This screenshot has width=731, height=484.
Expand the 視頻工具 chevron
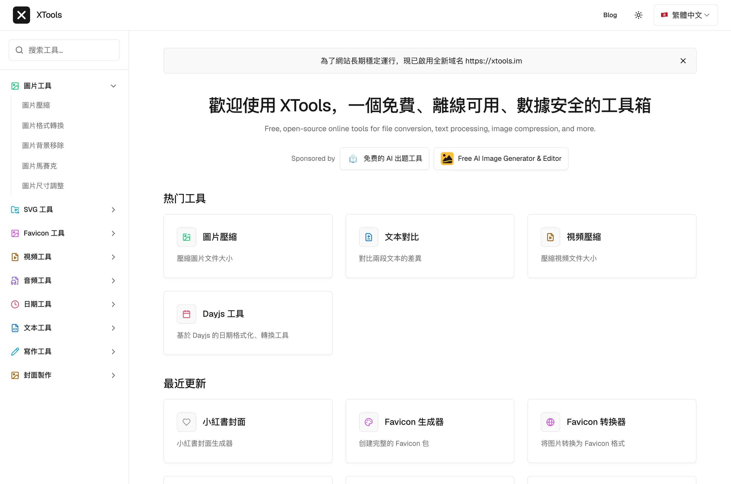point(113,257)
